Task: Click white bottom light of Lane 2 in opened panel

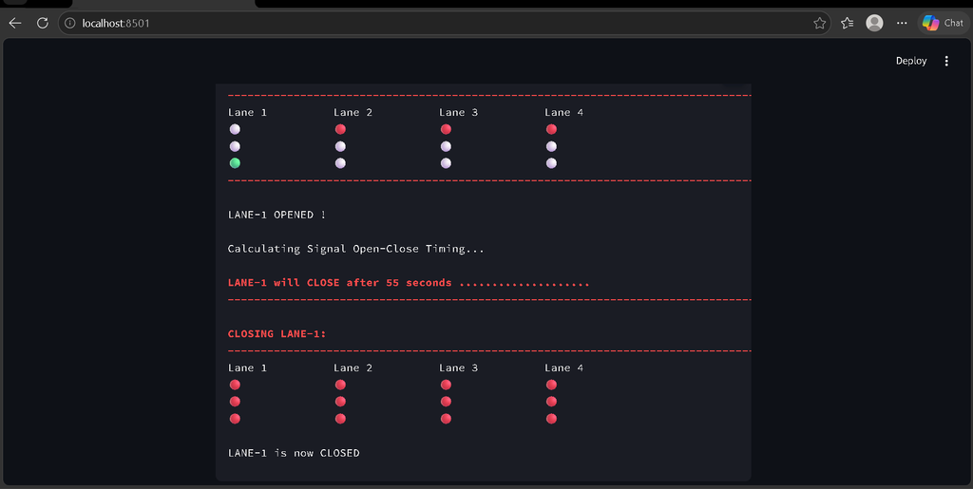Action: click(x=340, y=163)
